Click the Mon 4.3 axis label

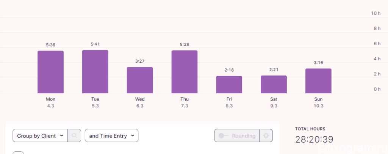point(50,103)
